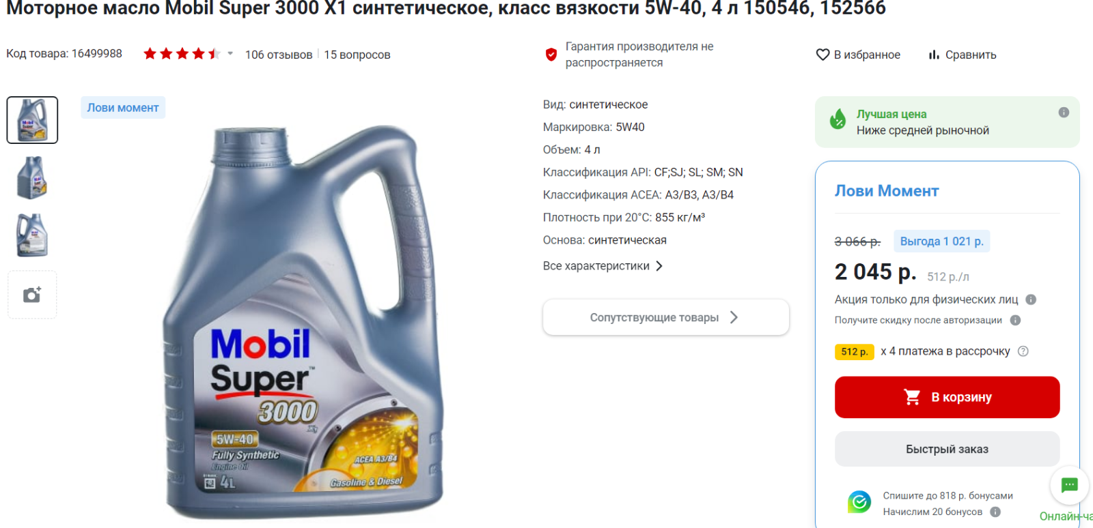Viewport: 1093px width, 528px height.
Task: Click the red shield warranty icon
Action: pyautogui.click(x=551, y=55)
